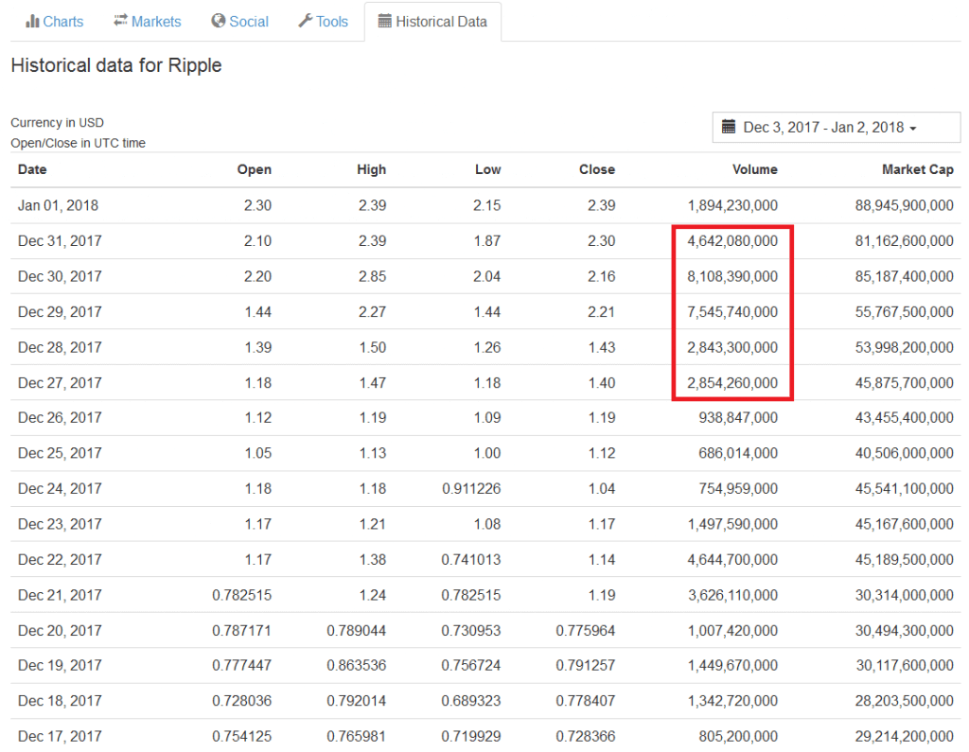Screen dimensions: 969x752
Task: Click the 'Historical data for Ripple' heading
Action: pos(116,65)
